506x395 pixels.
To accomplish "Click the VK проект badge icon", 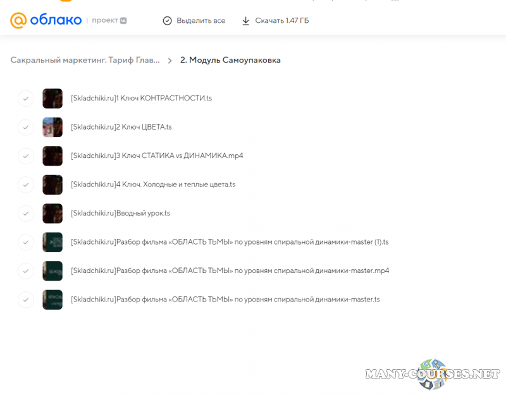I will click(x=123, y=20).
